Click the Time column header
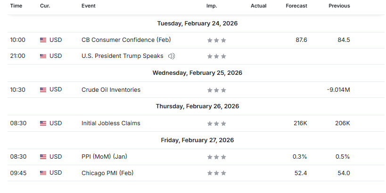This screenshot has width=386, height=193. tap(16, 6)
